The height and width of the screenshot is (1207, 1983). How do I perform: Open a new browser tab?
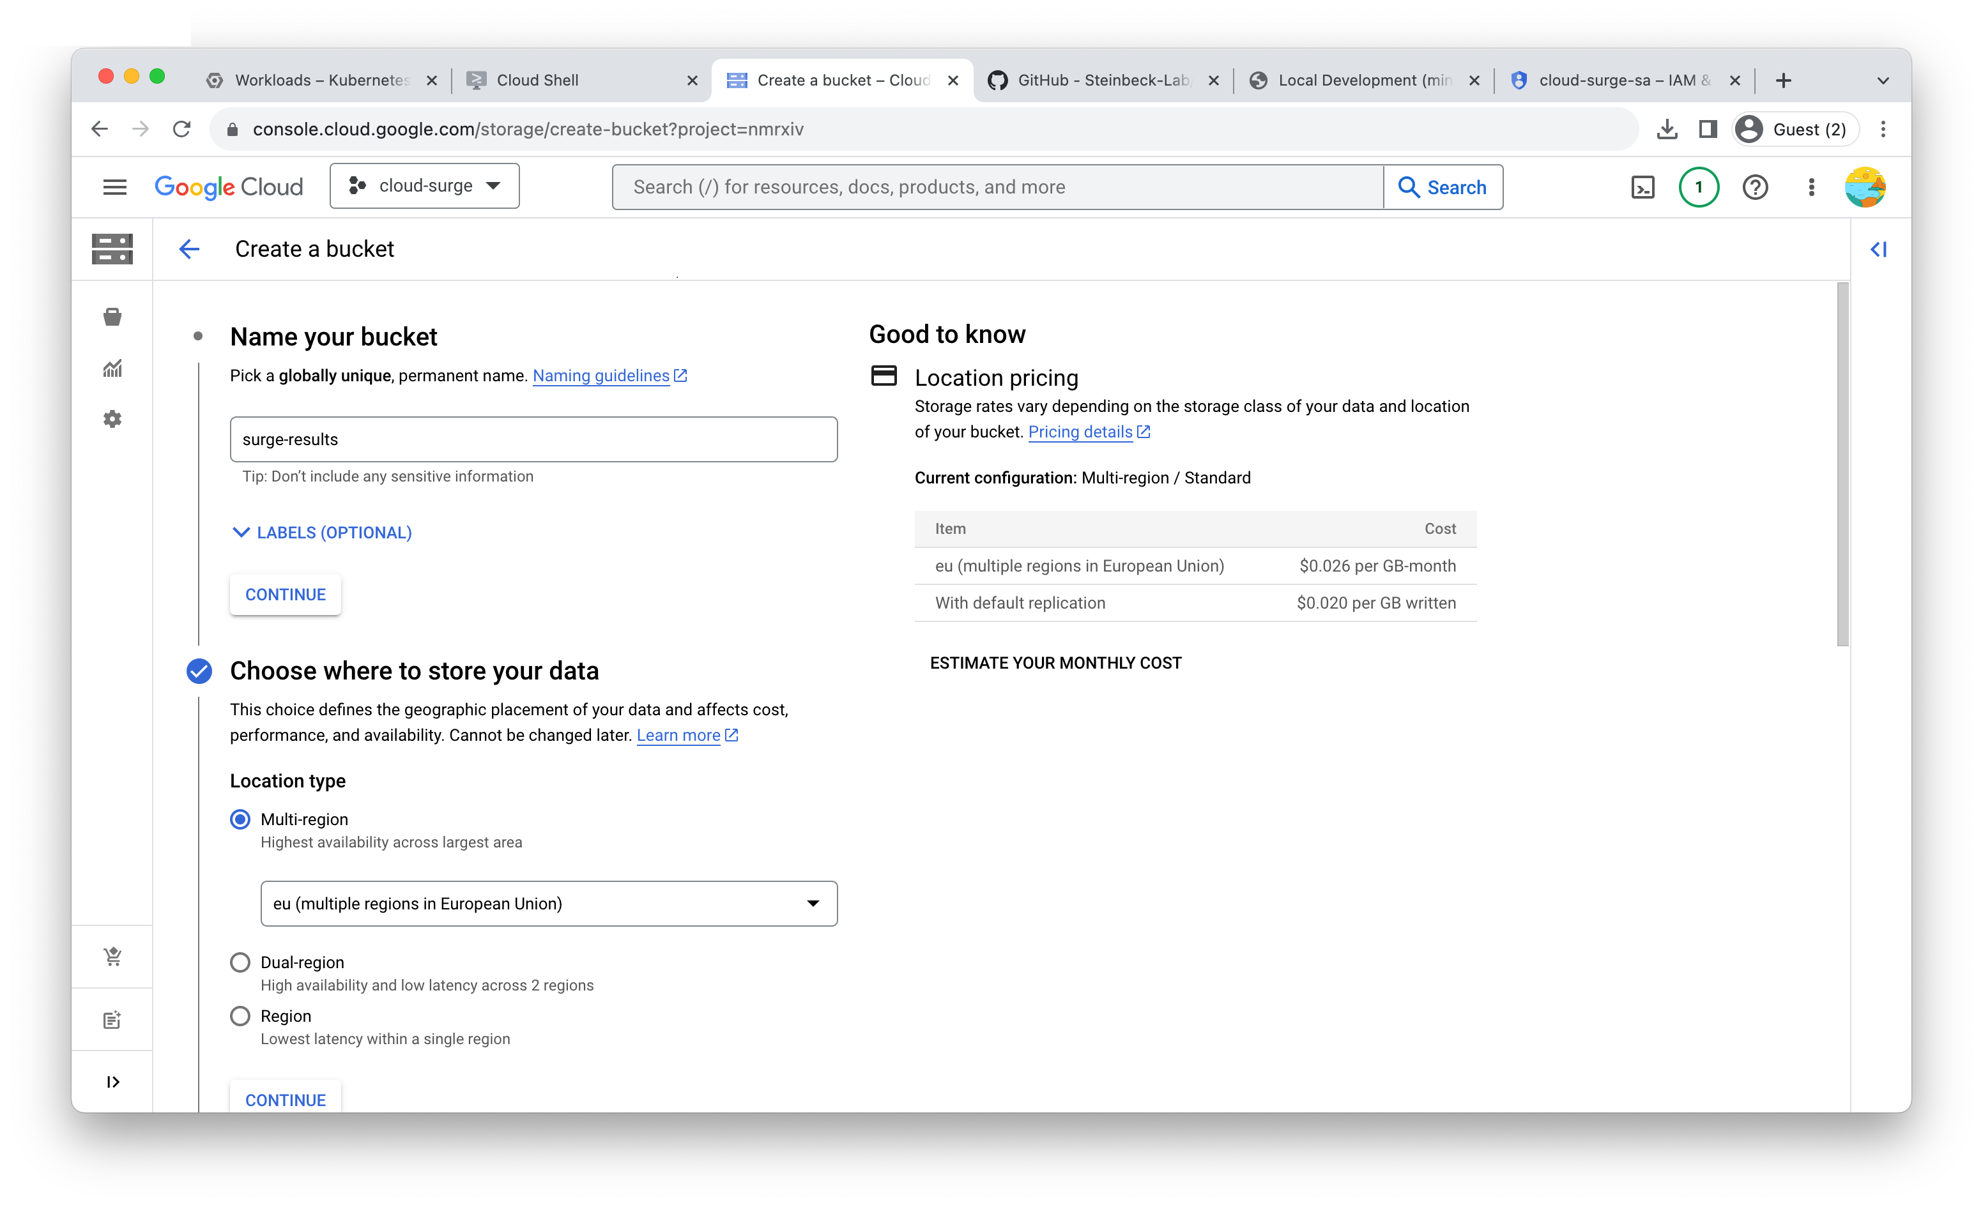(x=1782, y=80)
